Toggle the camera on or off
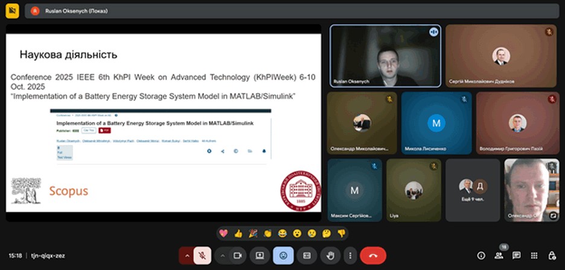The width and height of the screenshot is (565, 270). point(238,256)
